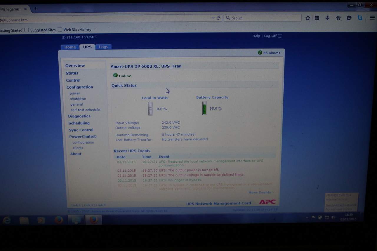Open the self-test schedule page

click(x=85, y=110)
